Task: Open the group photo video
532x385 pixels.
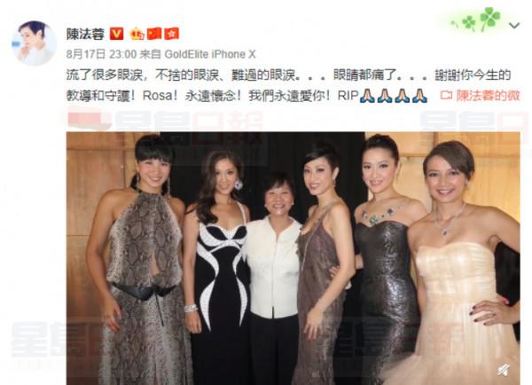Action: (x=293, y=258)
